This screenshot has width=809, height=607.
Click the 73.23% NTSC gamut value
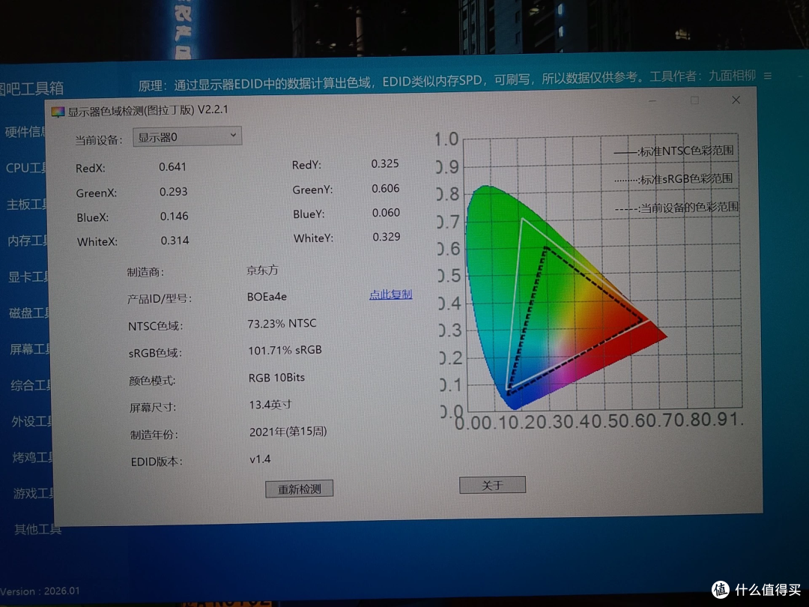pyautogui.click(x=282, y=324)
